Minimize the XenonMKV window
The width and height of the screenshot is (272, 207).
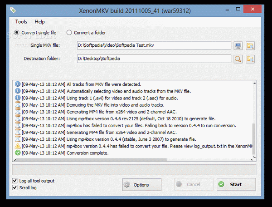227,10
